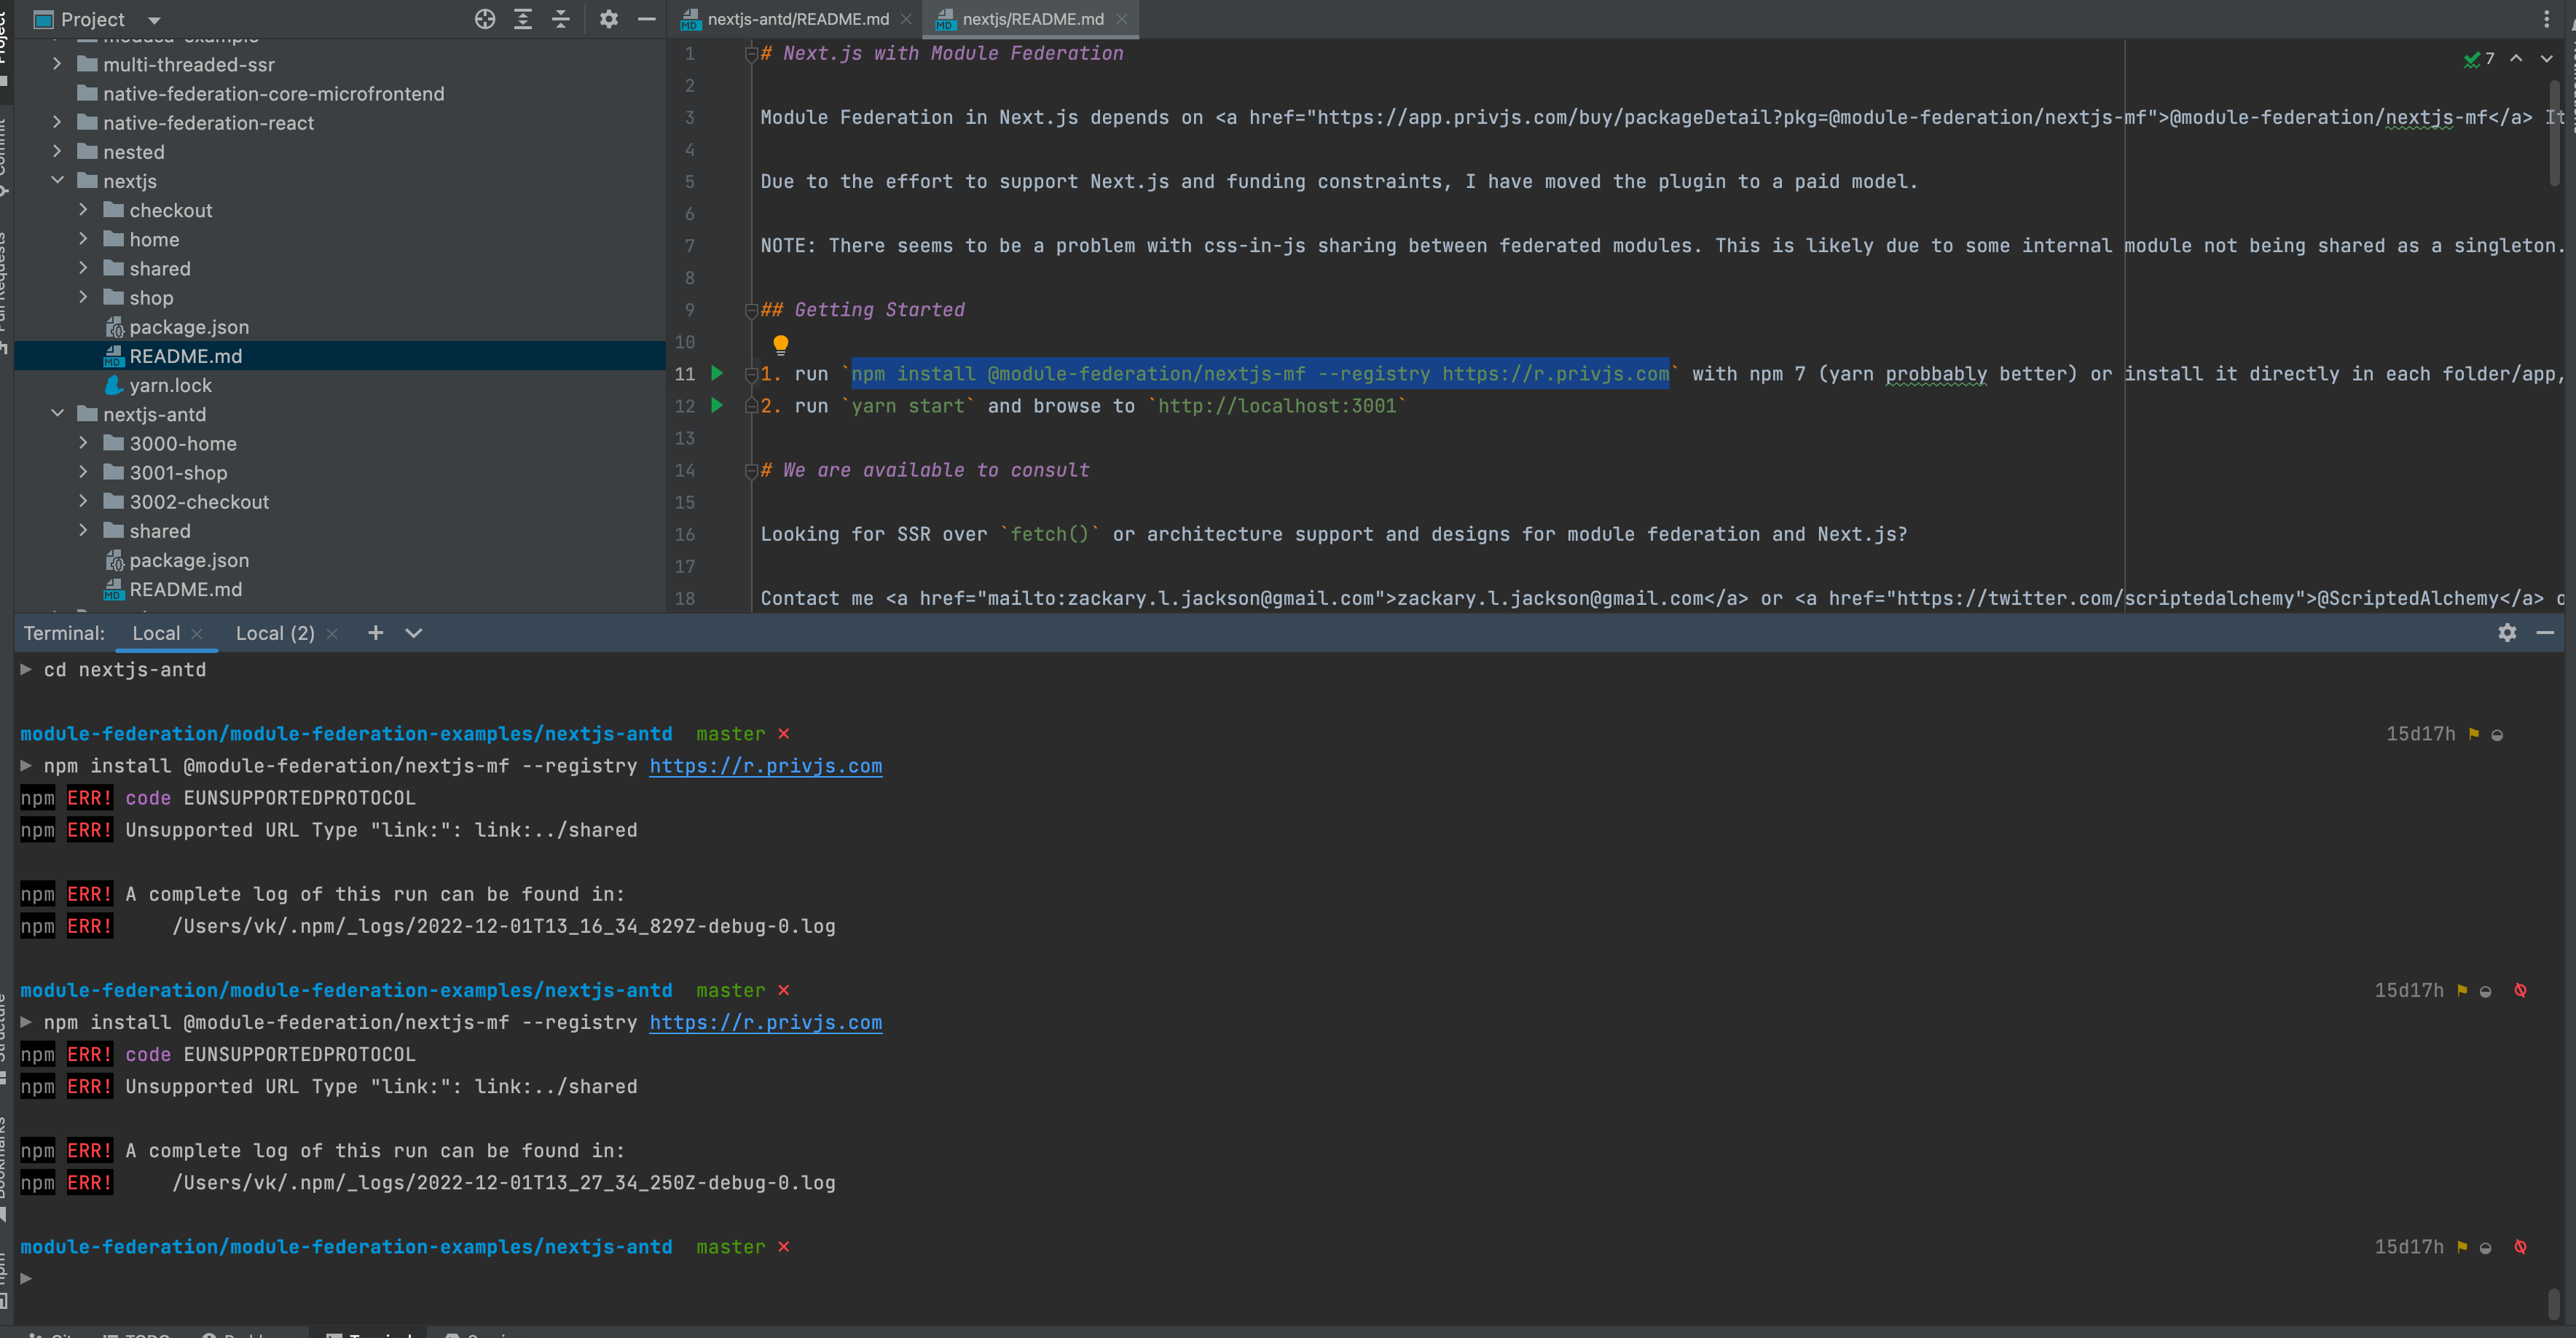Select yarn.lock in the project tree
The height and width of the screenshot is (1338, 2576).
pos(170,385)
